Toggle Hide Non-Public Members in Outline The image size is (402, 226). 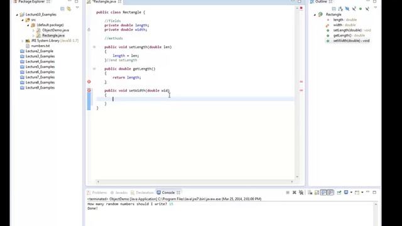[361, 9]
